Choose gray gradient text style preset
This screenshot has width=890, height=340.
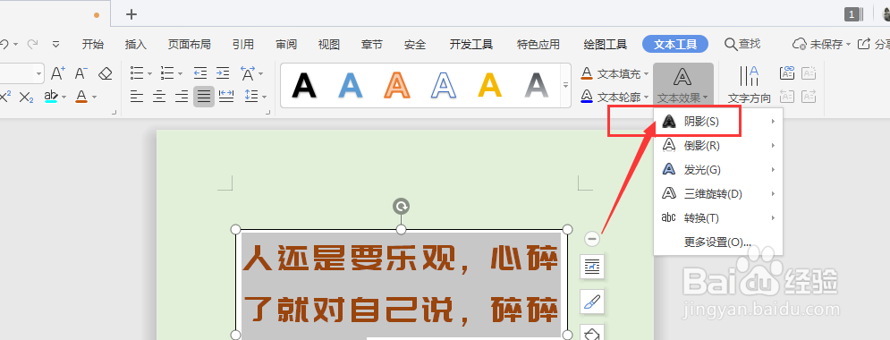point(537,86)
